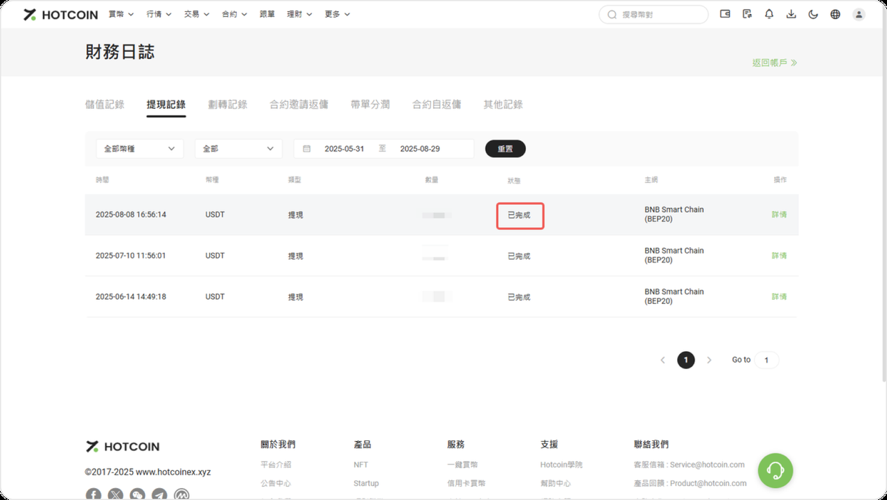Image resolution: width=887 pixels, height=500 pixels.
Task: Click the 返回帳戶 link
Action: click(x=774, y=62)
